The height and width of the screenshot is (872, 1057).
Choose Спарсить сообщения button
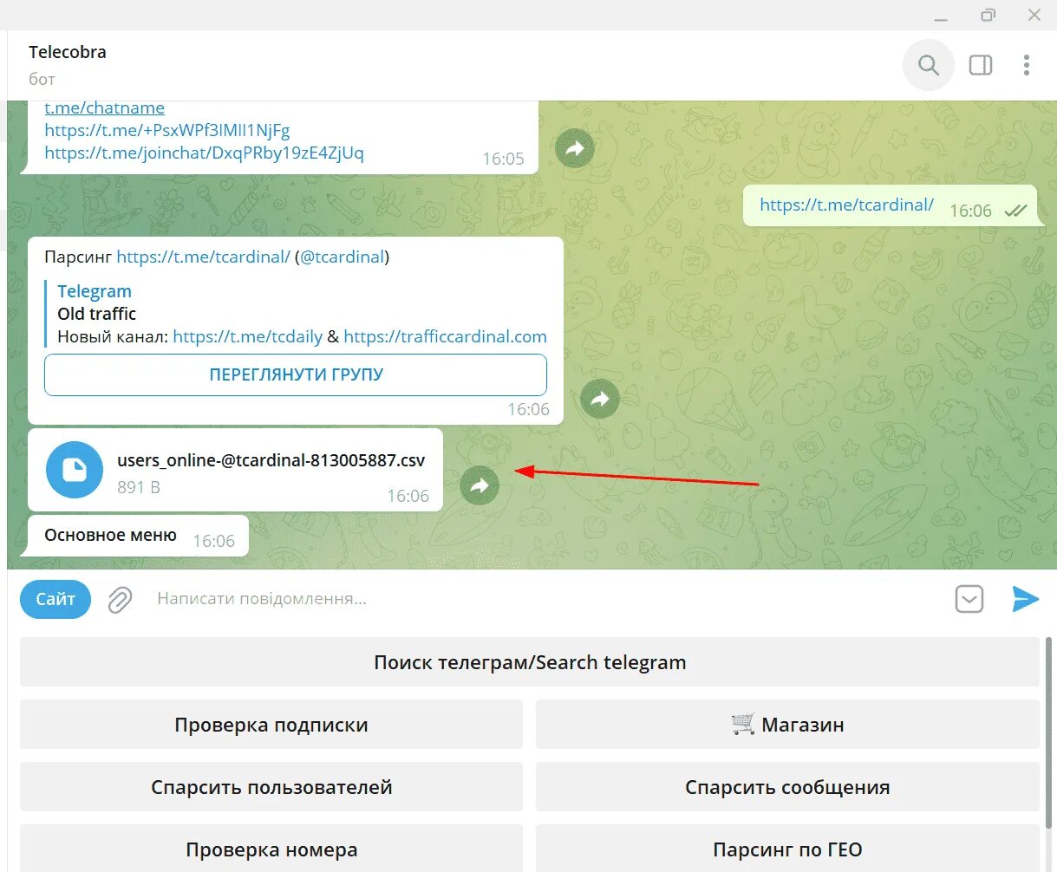787,787
